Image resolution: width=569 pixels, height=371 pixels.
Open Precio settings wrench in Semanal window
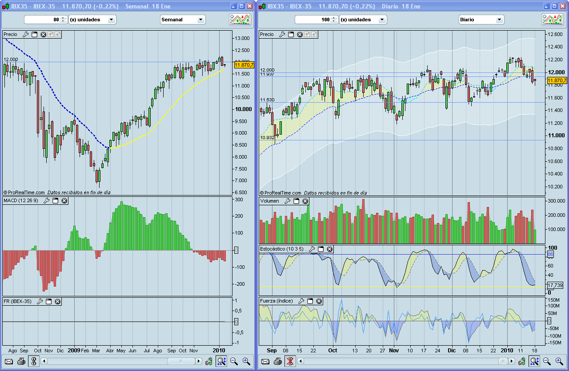click(x=26, y=34)
